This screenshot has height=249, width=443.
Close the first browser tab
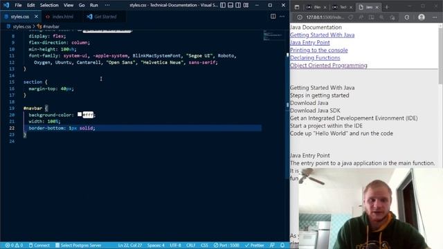click(x=325, y=8)
